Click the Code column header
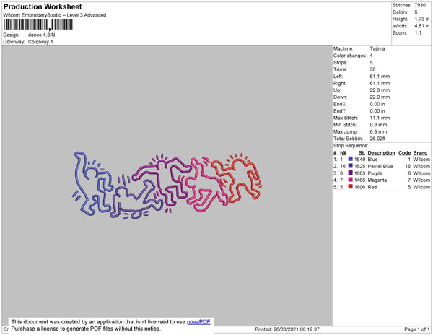 coord(405,153)
